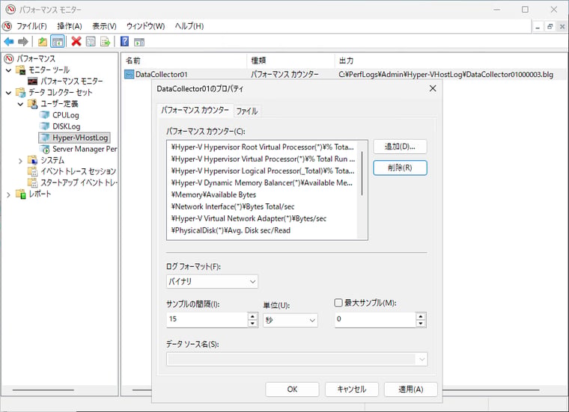Click the app icon in menu bar

pyautogui.click(x=7, y=26)
